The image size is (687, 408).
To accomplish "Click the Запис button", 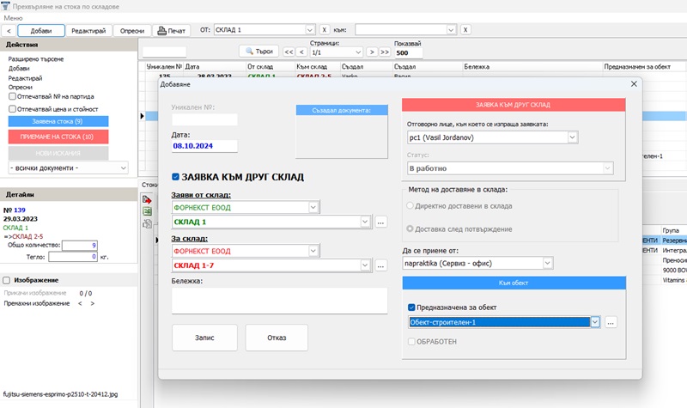I will [204, 338].
